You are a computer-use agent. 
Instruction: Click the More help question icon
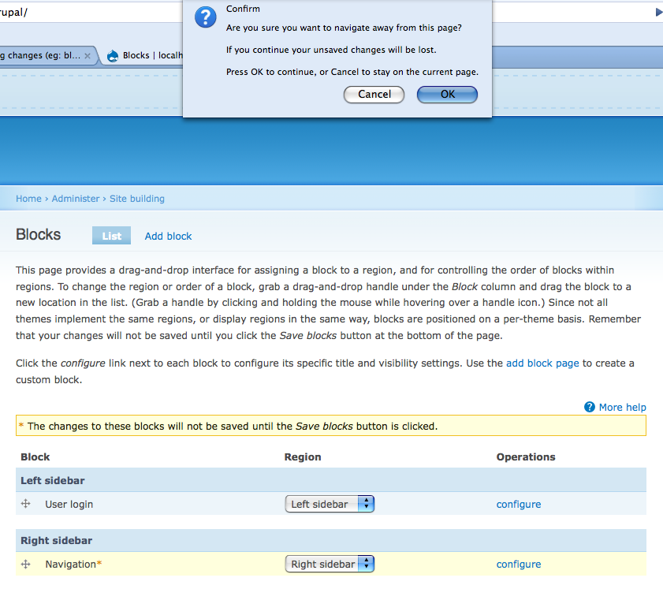(x=590, y=407)
